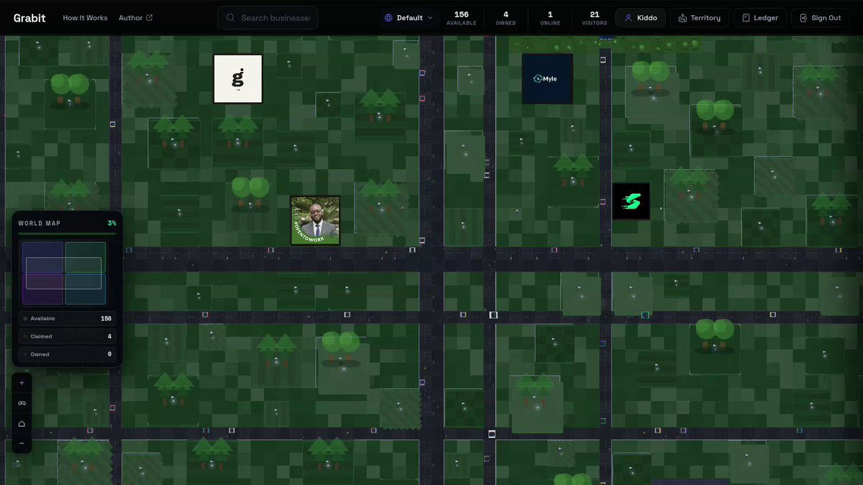Click the home reset view icon
The height and width of the screenshot is (485, 863).
[22, 423]
